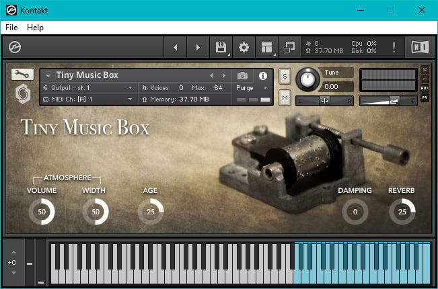Click the Disk 0% meter text
This screenshot has height=289, width=438.
(364, 51)
